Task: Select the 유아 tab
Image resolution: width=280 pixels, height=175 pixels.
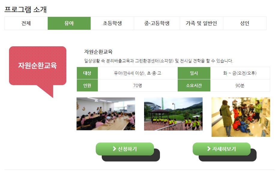Action: tap(69, 23)
